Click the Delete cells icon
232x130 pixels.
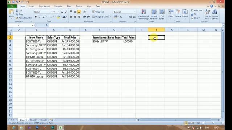point(178,12)
